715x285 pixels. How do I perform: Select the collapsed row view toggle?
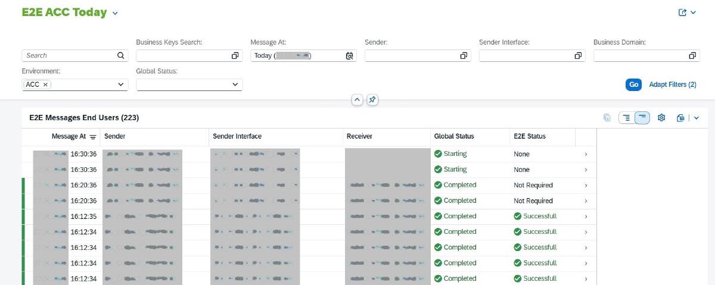click(642, 118)
